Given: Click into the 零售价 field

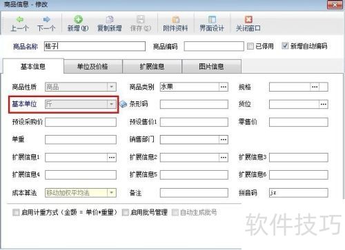Looking at the screenshot, I should click(x=299, y=122).
